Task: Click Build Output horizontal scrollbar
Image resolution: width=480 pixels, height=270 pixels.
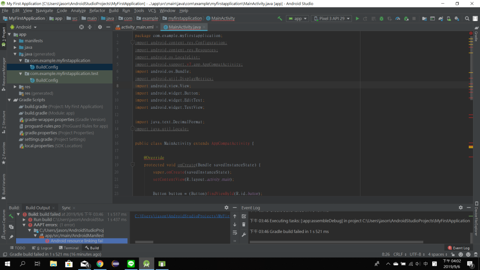Action: pos(144,242)
